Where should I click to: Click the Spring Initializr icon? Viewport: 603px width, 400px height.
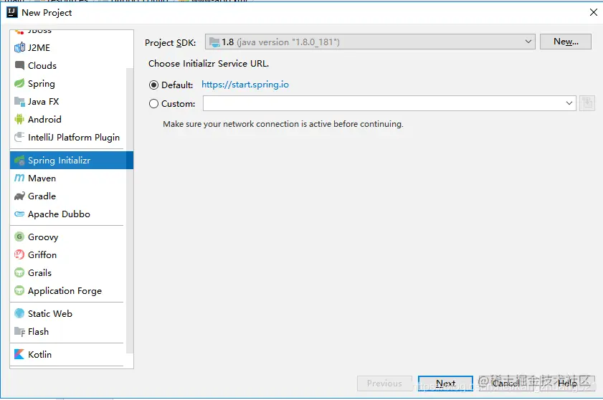(19, 161)
